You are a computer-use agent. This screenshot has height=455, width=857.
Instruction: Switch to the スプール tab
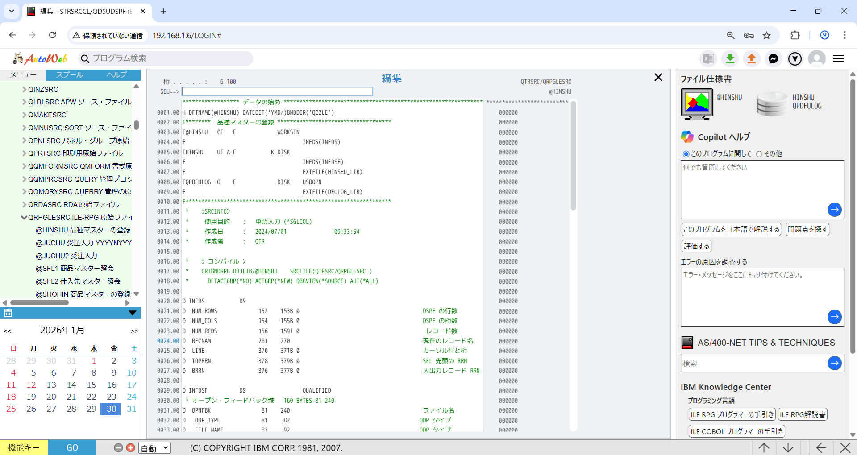[x=70, y=75]
